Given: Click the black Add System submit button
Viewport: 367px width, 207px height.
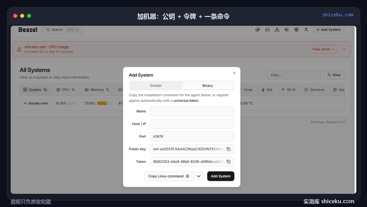Looking at the screenshot, I should point(221,176).
